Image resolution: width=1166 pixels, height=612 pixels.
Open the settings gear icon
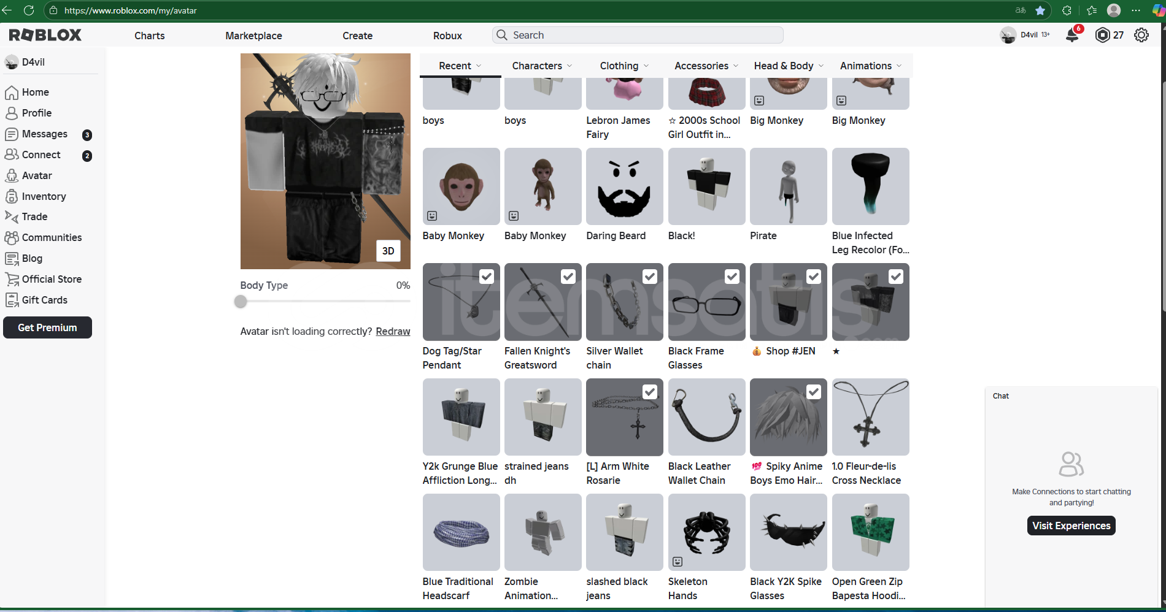(x=1141, y=35)
